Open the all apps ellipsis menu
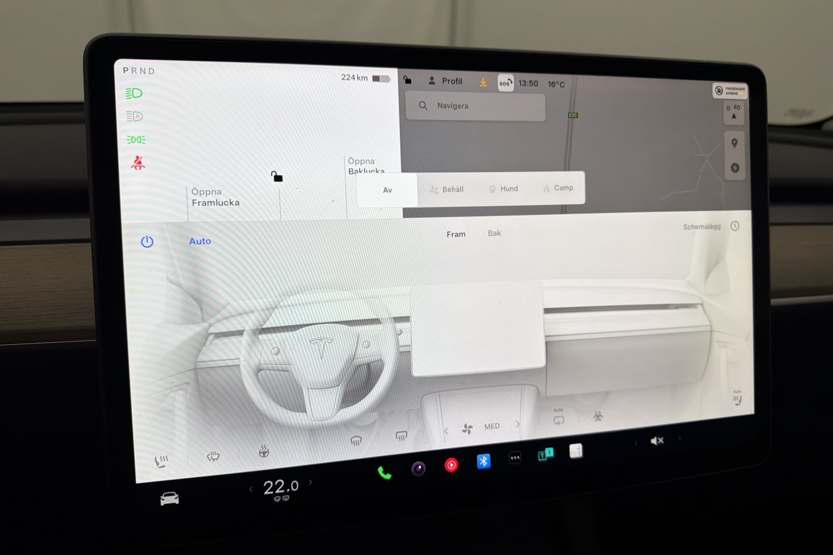 (x=515, y=458)
